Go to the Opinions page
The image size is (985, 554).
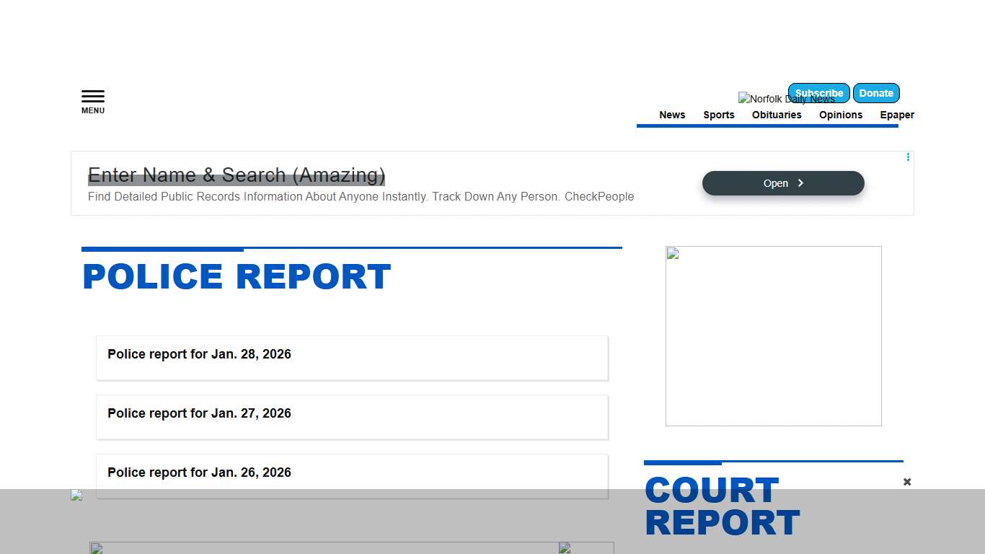tap(841, 115)
